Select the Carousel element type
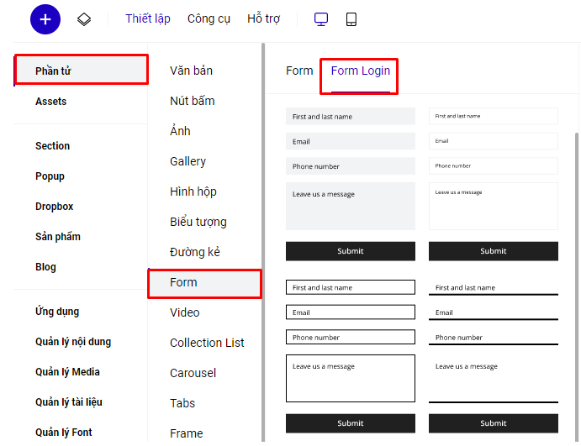The image size is (581, 446). point(193,373)
